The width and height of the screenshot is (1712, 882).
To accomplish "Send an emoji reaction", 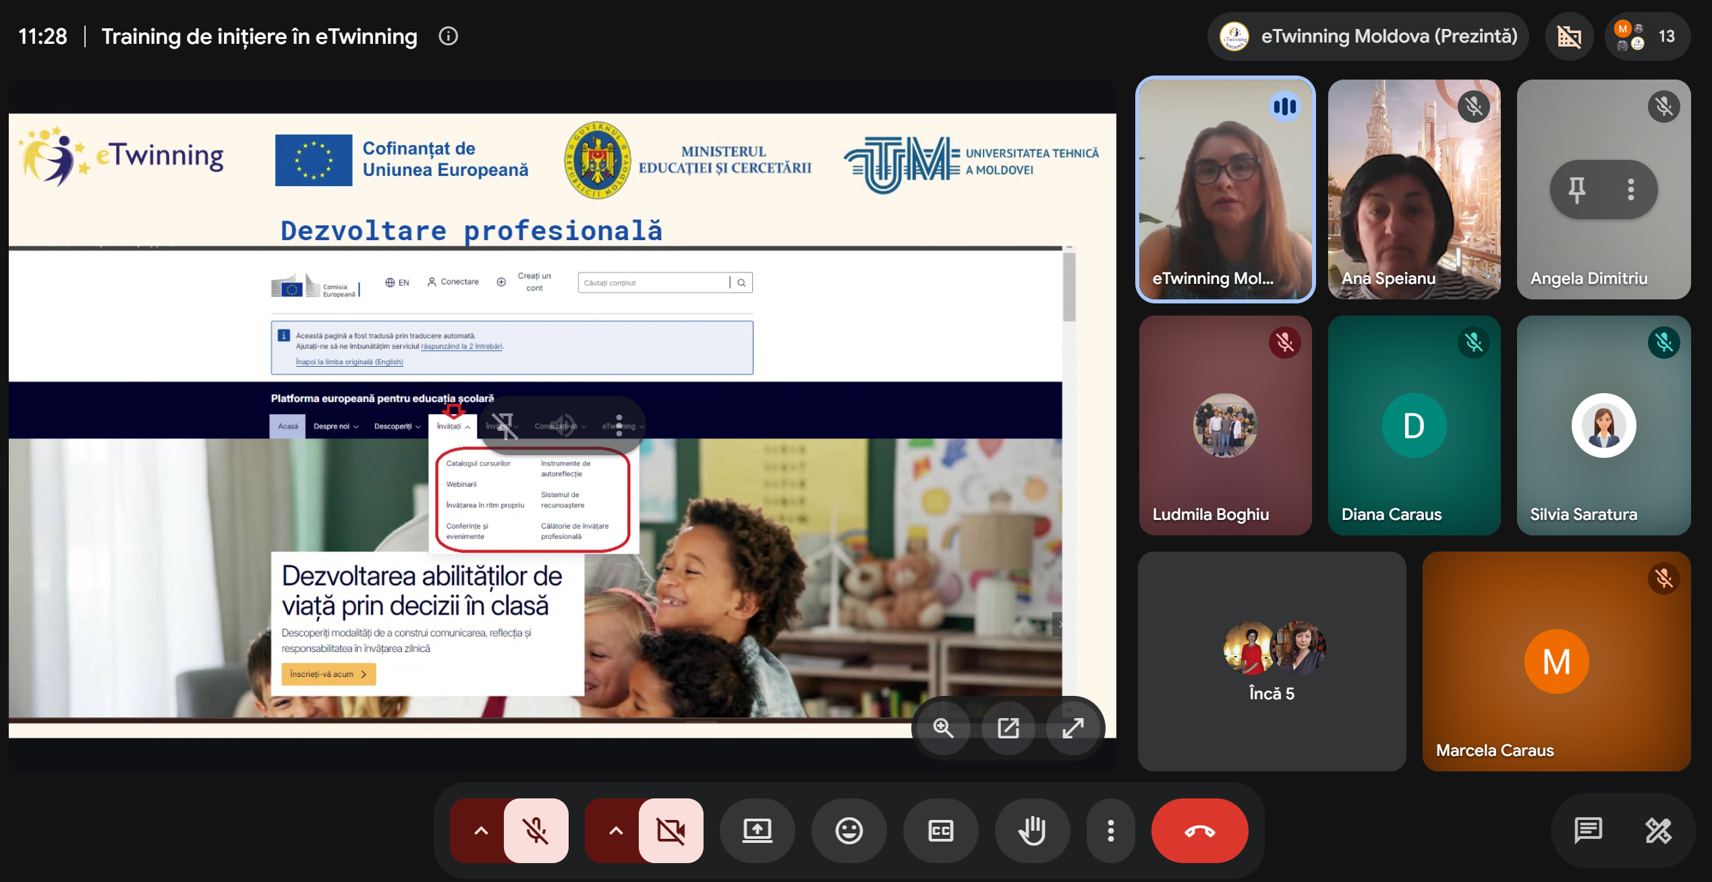I will tap(849, 830).
